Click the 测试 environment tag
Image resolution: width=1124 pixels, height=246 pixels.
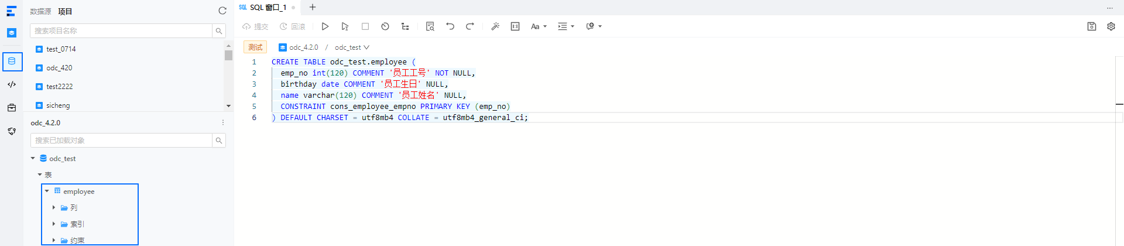[255, 47]
